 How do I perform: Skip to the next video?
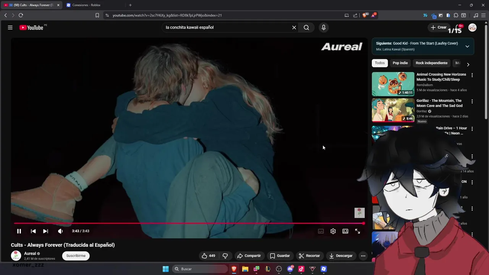pyautogui.click(x=45, y=231)
